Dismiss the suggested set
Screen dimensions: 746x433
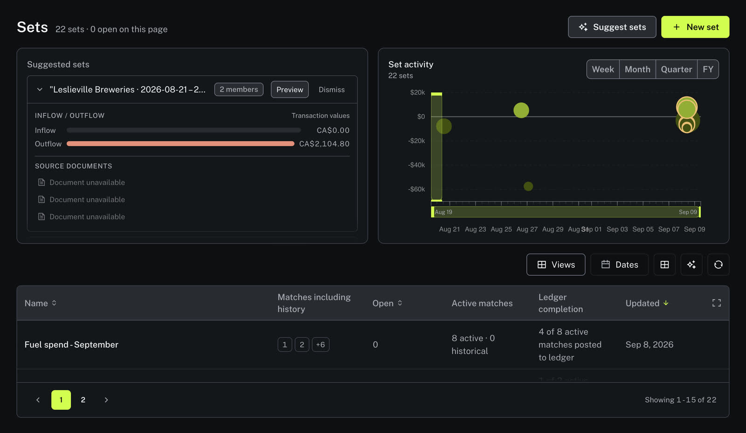[x=332, y=90]
